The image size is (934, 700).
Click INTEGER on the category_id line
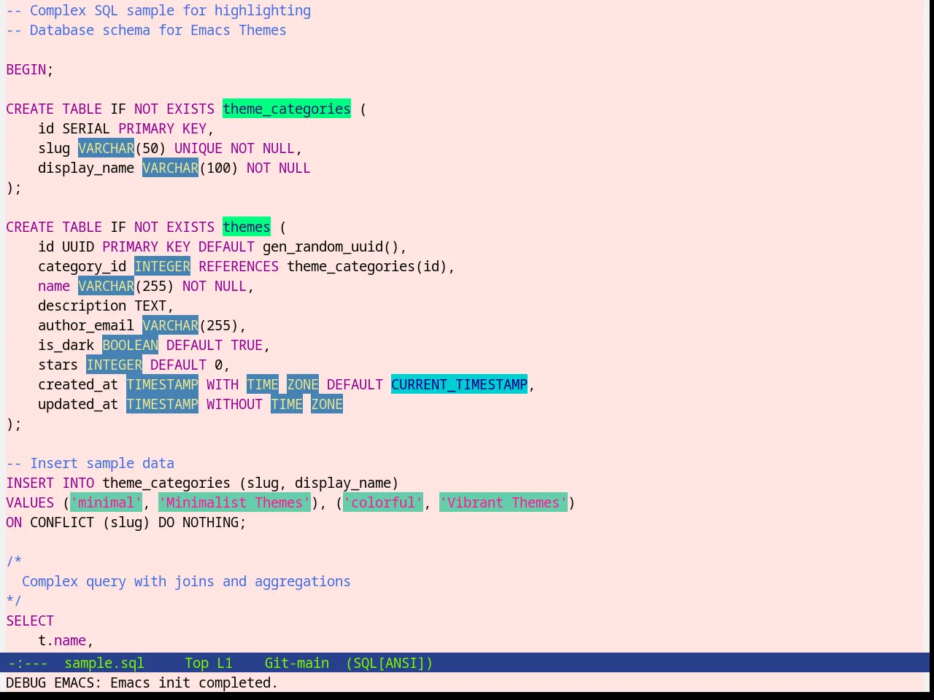coord(163,266)
